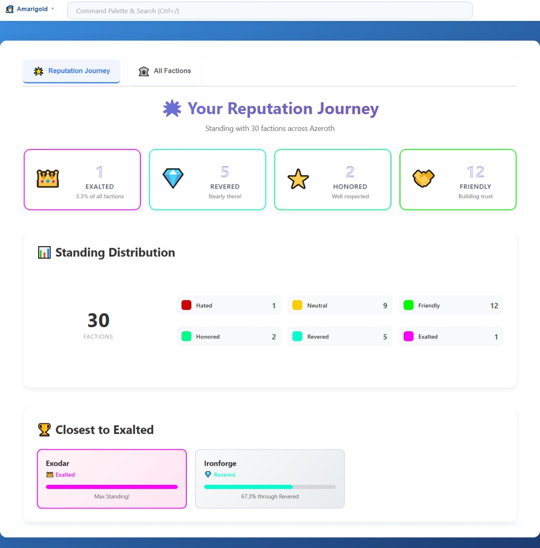Screen dimensions: 540x548
Task: Switch to the All Factions tab
Action: (165, 71)
